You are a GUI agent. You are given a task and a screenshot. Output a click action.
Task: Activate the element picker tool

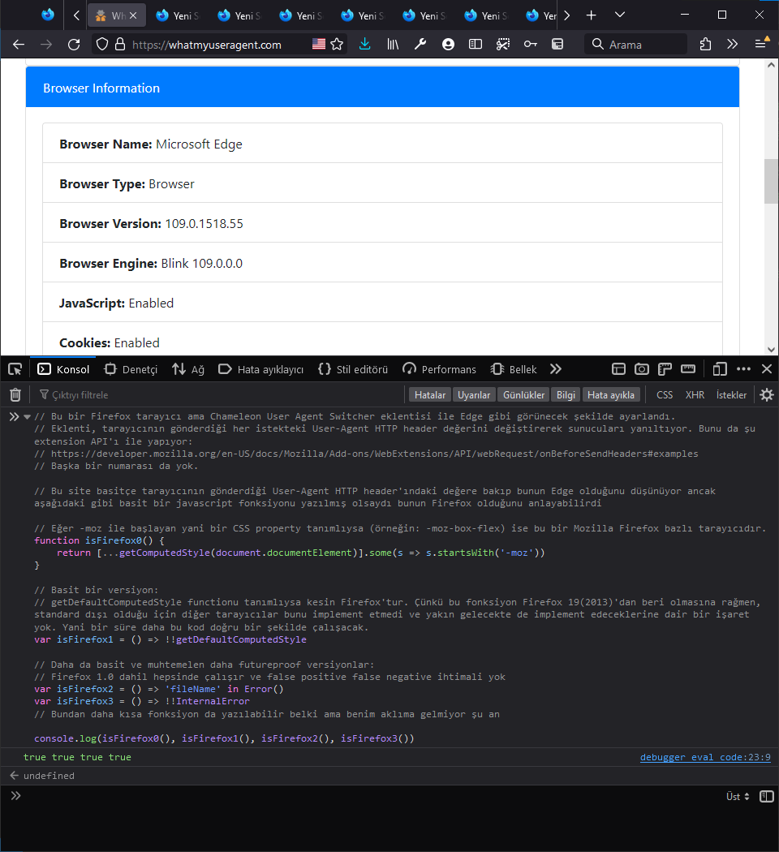point(15,369)
